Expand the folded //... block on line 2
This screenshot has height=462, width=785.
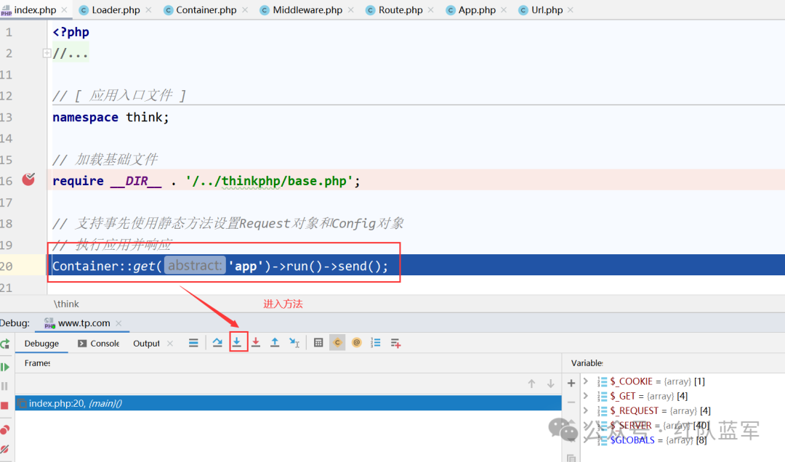point(47,53)
